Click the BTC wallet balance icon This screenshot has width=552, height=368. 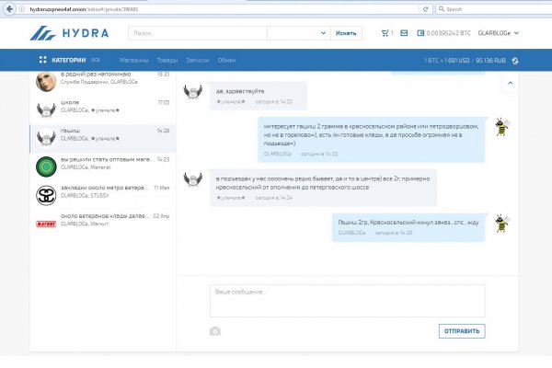420,34
